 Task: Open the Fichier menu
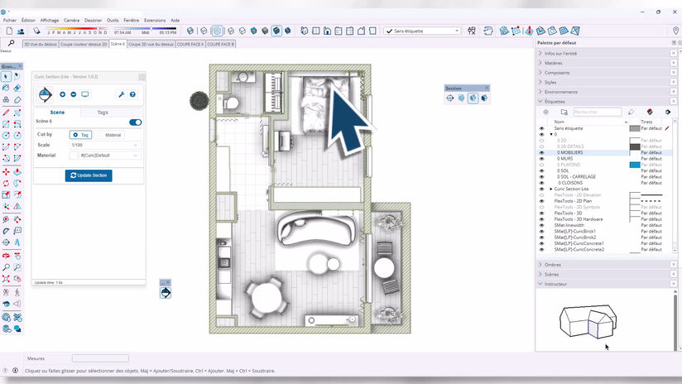tap(10, 20)
